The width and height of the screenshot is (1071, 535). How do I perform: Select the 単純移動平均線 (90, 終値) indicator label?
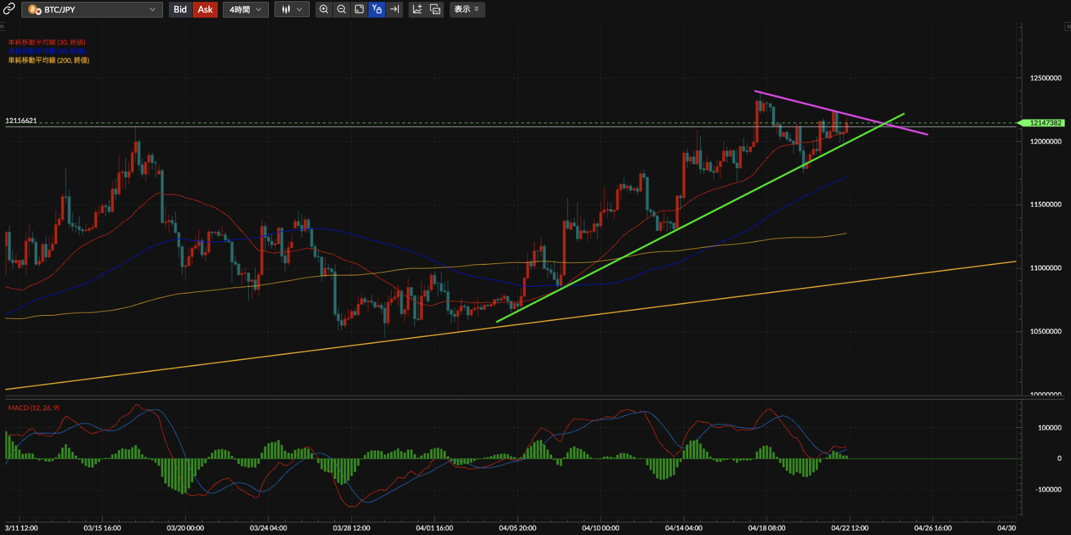47,51
